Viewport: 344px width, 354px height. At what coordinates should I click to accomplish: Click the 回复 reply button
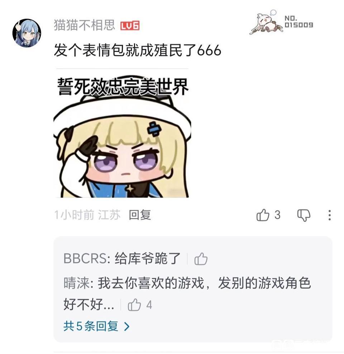[140, 215]
